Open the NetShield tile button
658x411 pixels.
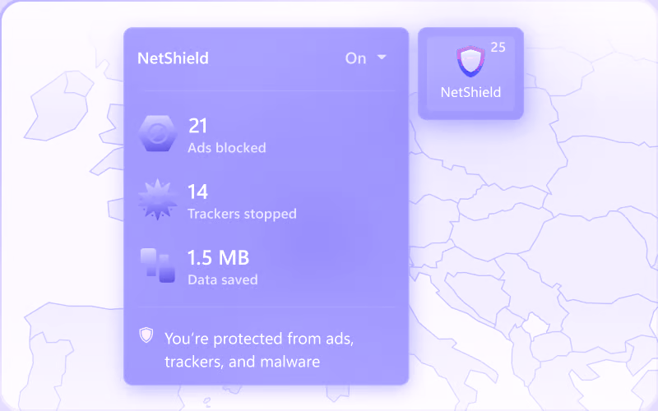[x=470, y=74]
